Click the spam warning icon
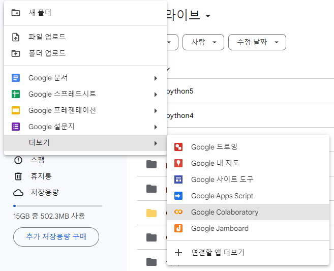 18,160
